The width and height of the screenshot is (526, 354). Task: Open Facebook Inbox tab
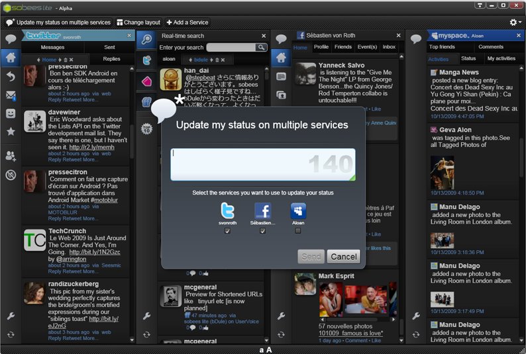[389, 47]
